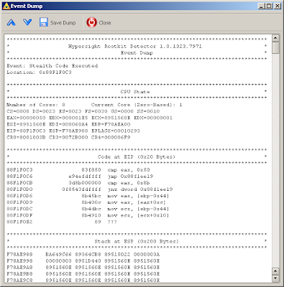Click the code address 88F1F0D0
The image size is (284, 287).
tap(19, 189)
